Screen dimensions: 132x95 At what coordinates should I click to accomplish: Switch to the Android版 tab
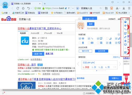coord(35,33)
